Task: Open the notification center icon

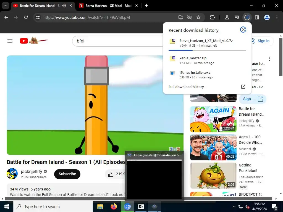Action: (x=274, y=206)
